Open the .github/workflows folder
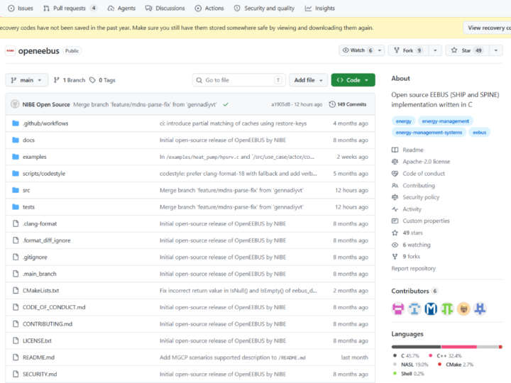The image size is (511, 383). [x=45, y=123]
